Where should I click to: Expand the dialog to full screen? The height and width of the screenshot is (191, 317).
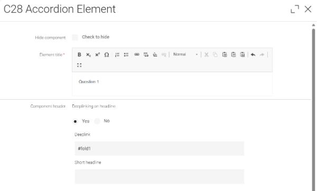point(295,9)
